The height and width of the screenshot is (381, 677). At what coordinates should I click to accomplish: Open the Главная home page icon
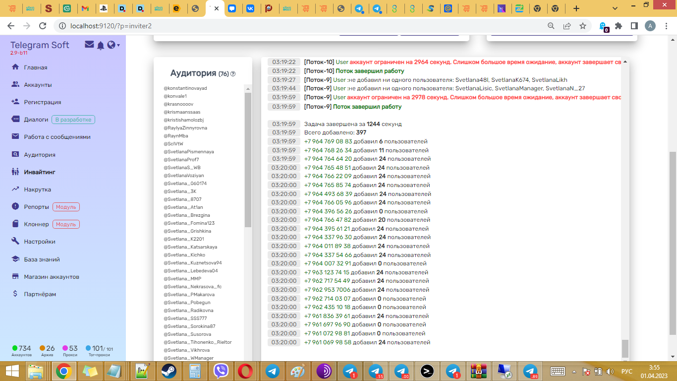15,67
